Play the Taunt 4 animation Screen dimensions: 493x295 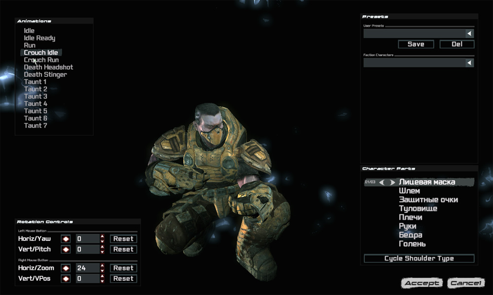[x=35, y=103]
